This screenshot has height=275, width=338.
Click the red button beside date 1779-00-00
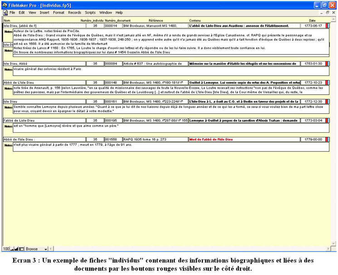tap(328, 140)
